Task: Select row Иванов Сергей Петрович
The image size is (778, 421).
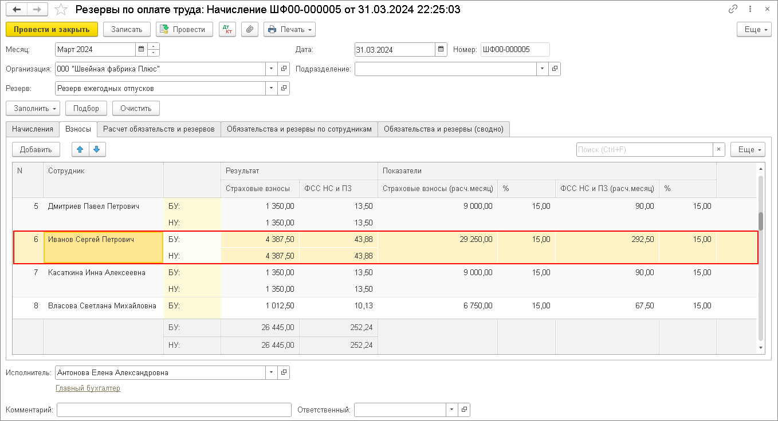Action: pos(386,248)
